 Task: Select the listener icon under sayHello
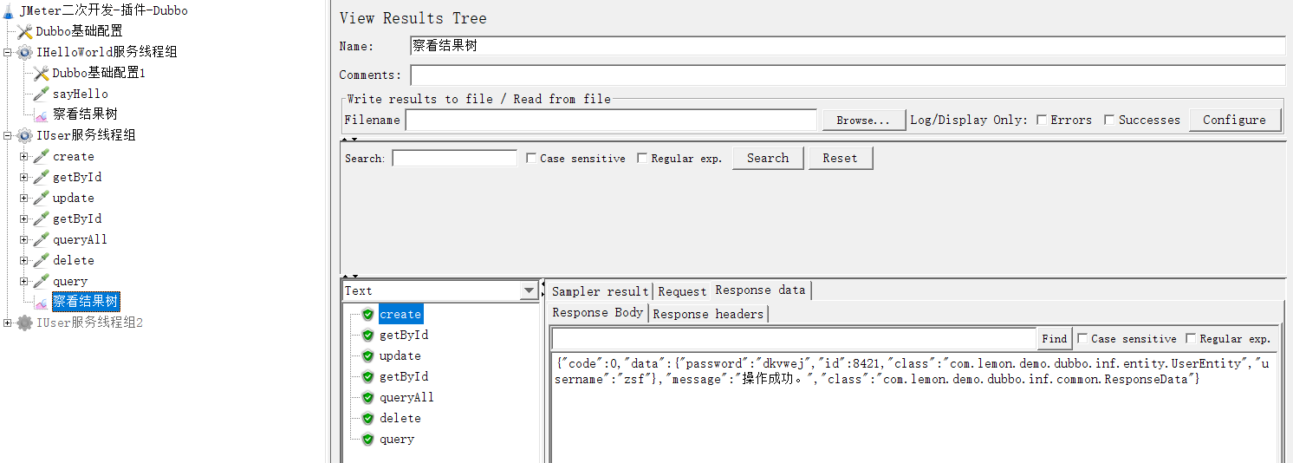pyautogui.click(x=41, y=114)
